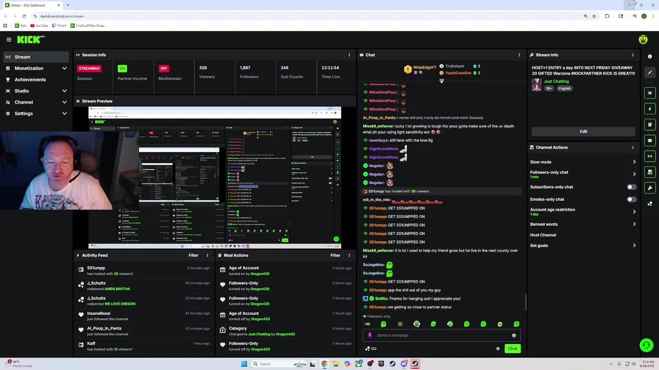
Task: Open Discord from the taskbar
Action: [404, 364]
